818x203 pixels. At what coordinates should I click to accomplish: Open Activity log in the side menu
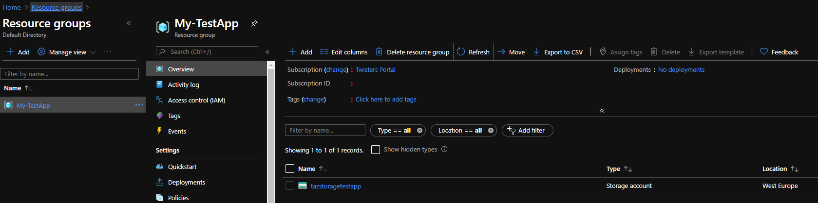(183, 85)
